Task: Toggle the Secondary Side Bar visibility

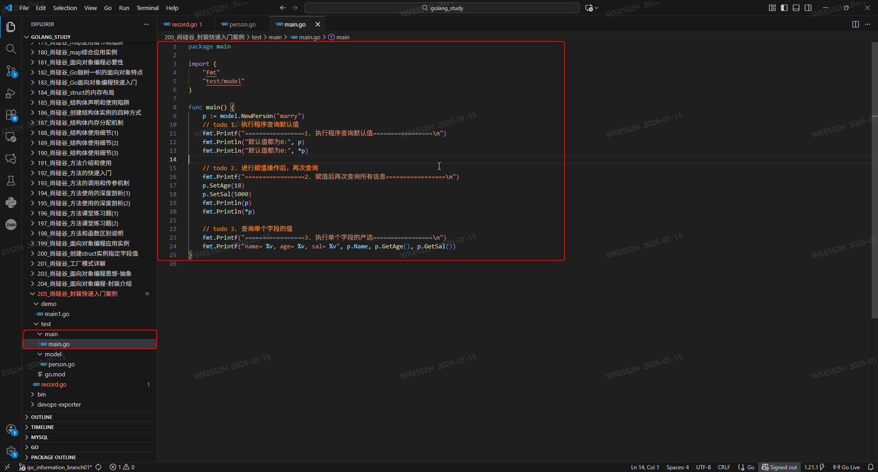Action: (808, 8)
